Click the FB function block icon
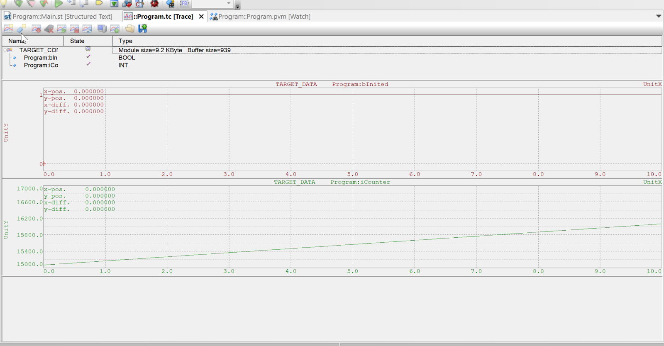Viewport: 664px width, 346px height. [x=184, y=3]
